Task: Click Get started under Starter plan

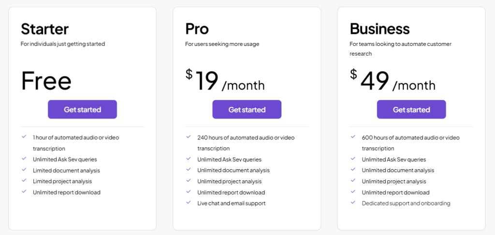Action: coord(82,109)
